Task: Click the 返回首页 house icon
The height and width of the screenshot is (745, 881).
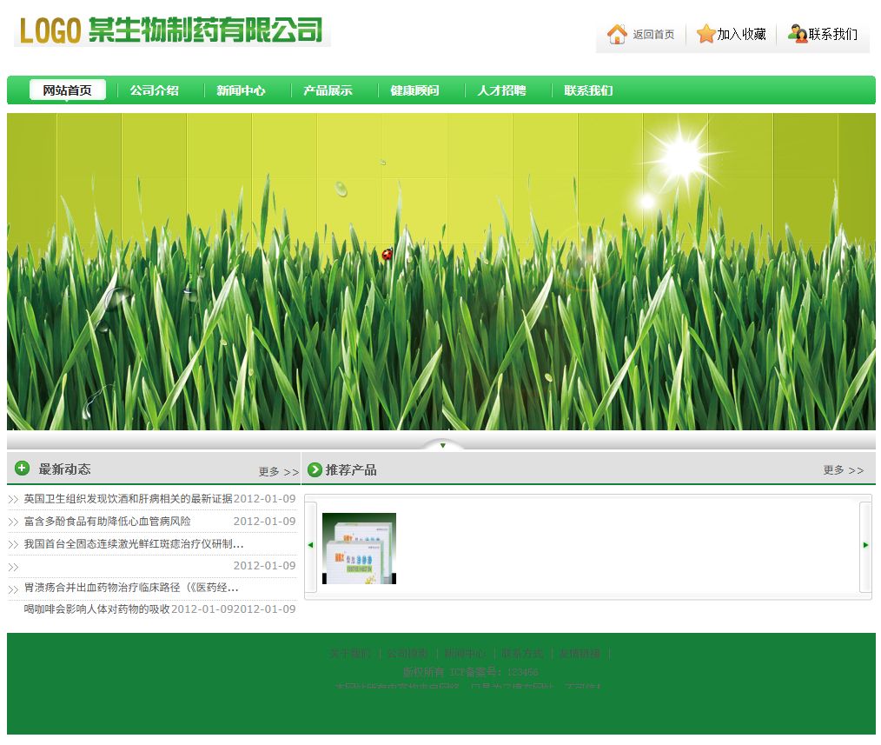Action: 617,35
